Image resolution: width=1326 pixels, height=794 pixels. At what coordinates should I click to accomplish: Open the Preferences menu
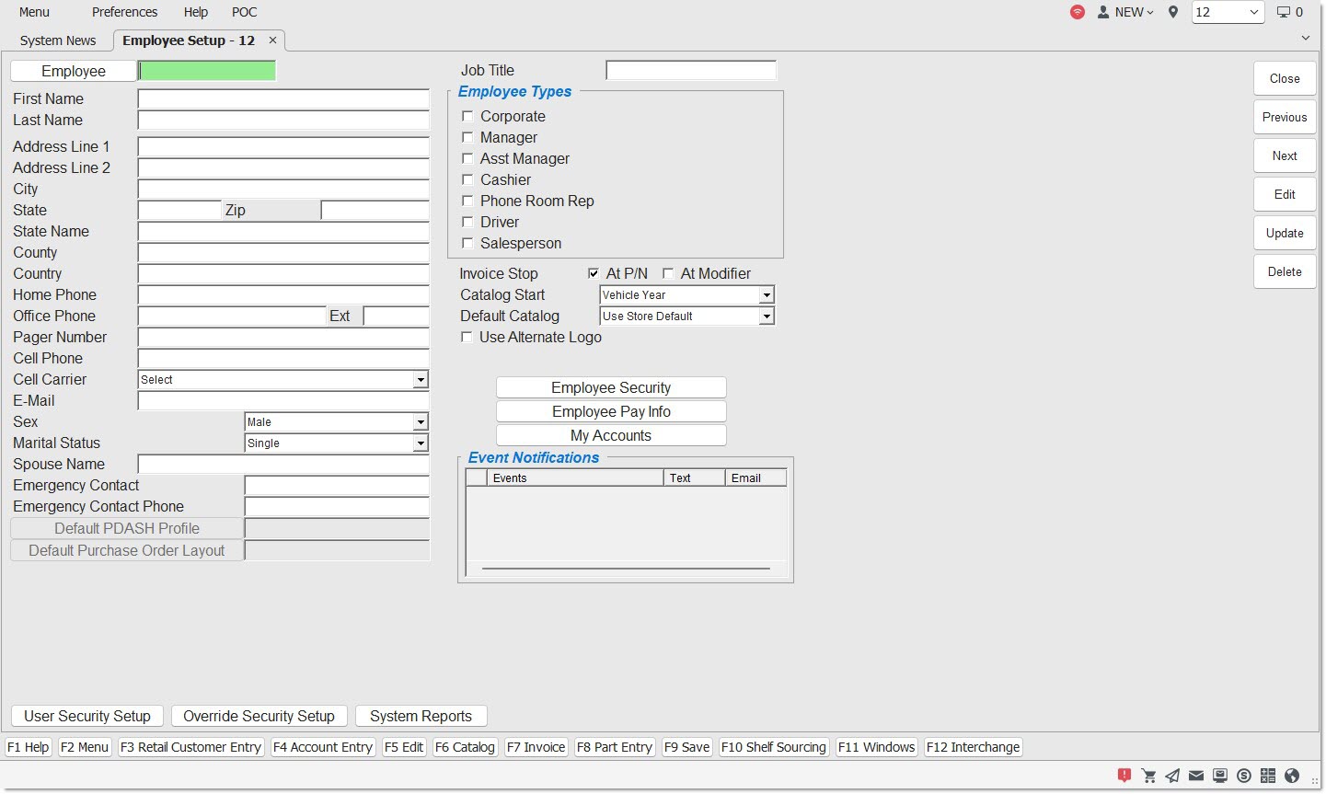[x=124, y=12]
